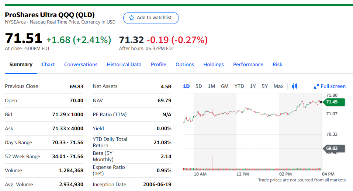Click the Volume value 1,284,368
The height and width of the screenshot is (191, 353).
(71, 170)
